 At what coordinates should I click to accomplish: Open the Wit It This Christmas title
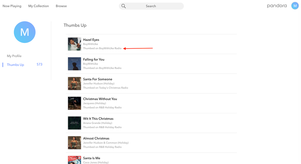coord(98,119)
